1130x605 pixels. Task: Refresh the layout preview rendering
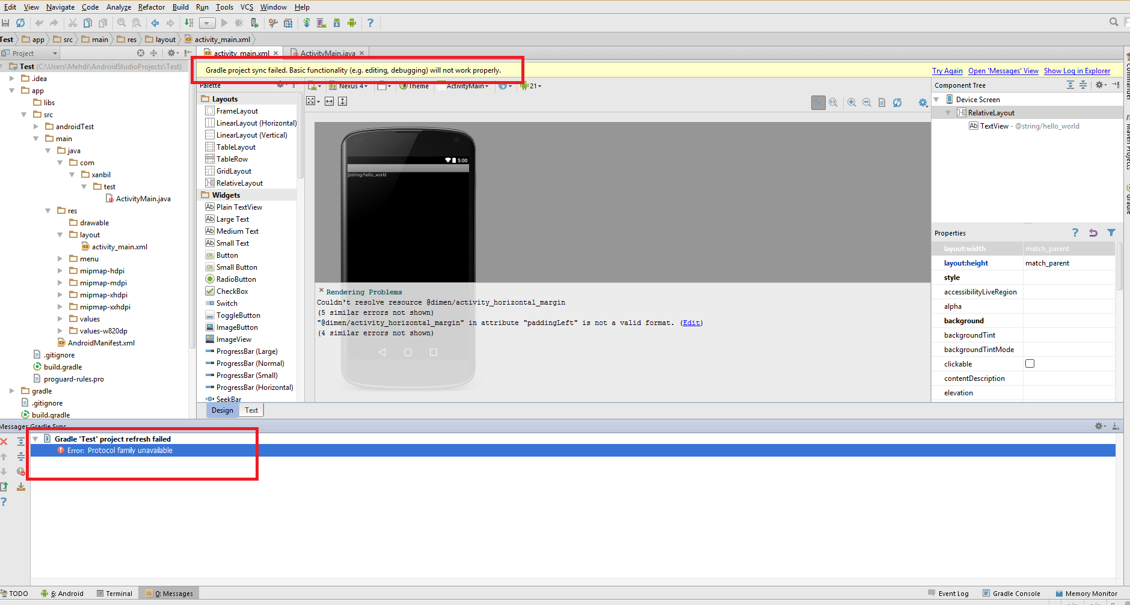[x=897, y=102]
